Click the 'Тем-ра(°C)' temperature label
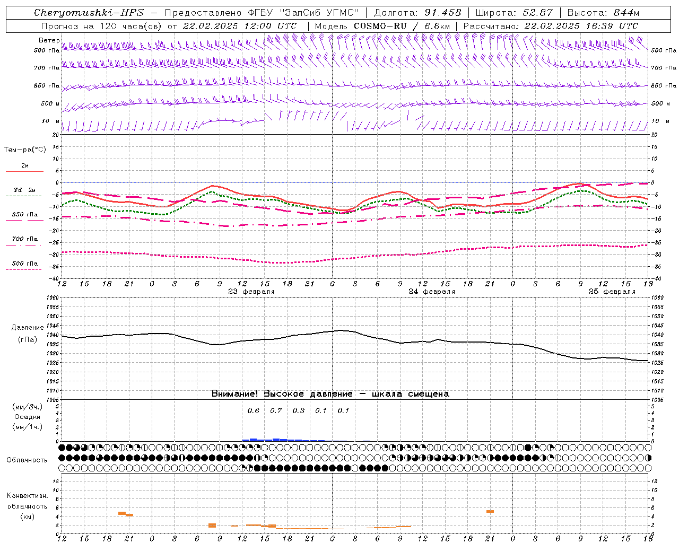679x543 pixels. (x=25, y=150)
